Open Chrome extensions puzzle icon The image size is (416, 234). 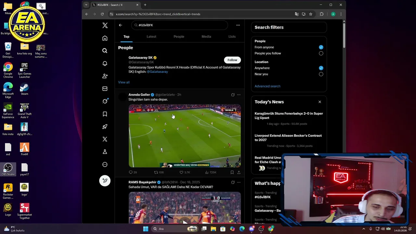click(x=321, y=14)
